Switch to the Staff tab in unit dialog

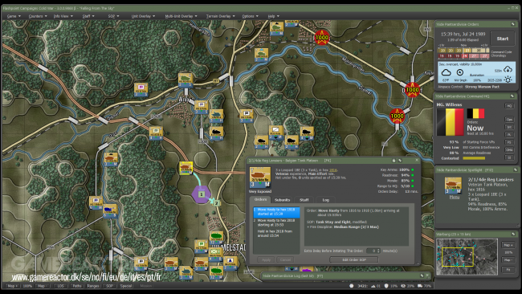304,200
